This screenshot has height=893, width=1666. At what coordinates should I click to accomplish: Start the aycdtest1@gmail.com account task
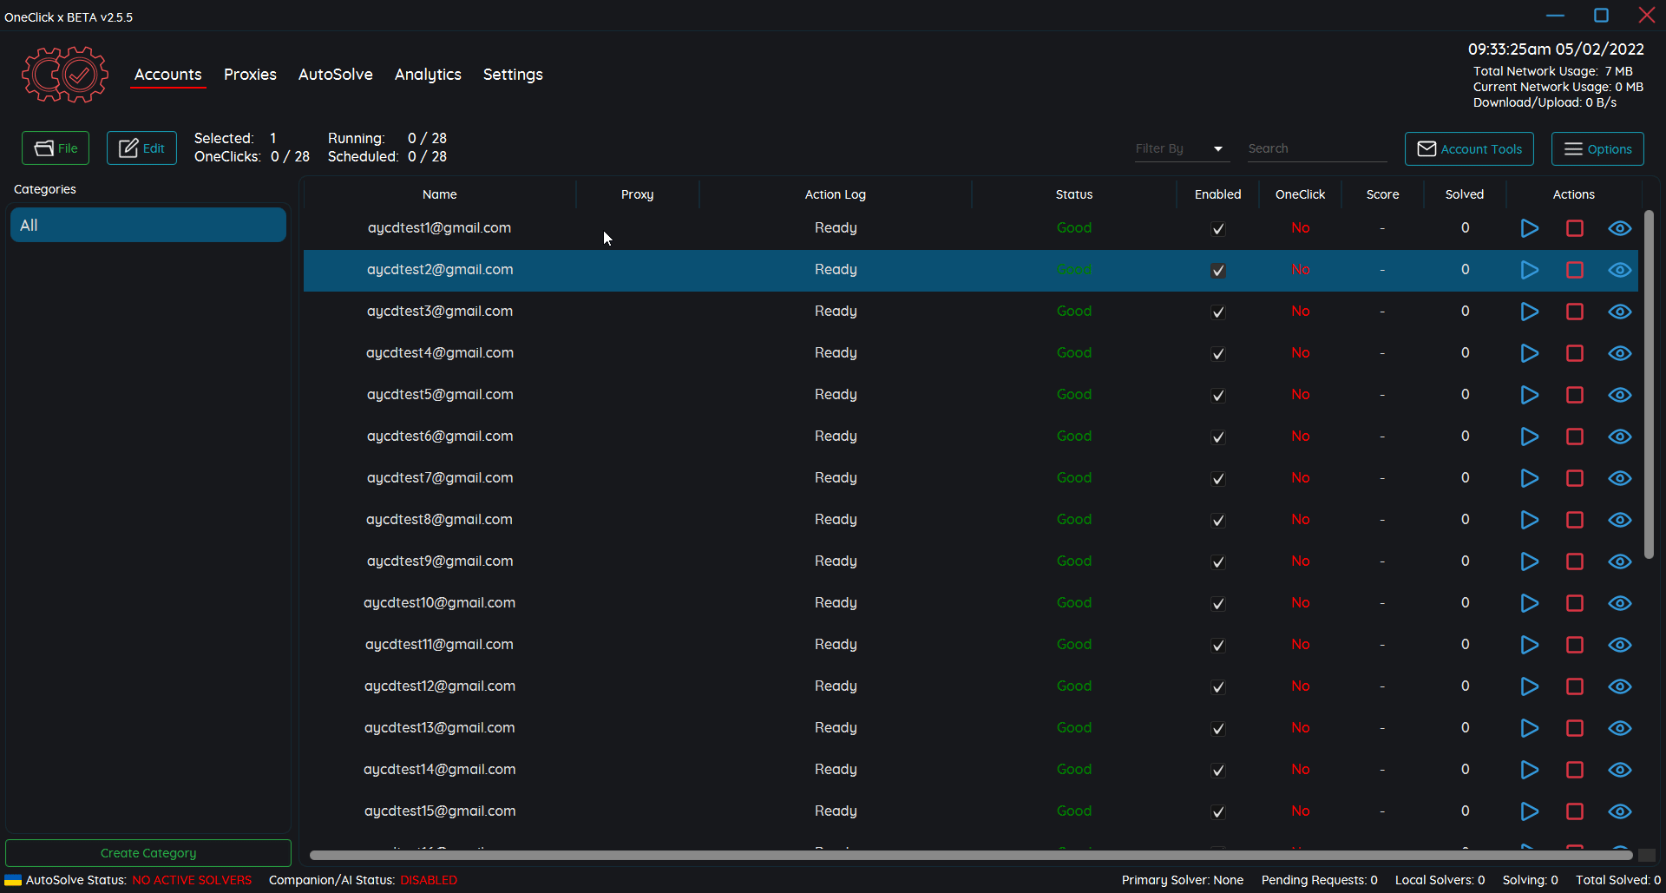[x=1529, y=228]
